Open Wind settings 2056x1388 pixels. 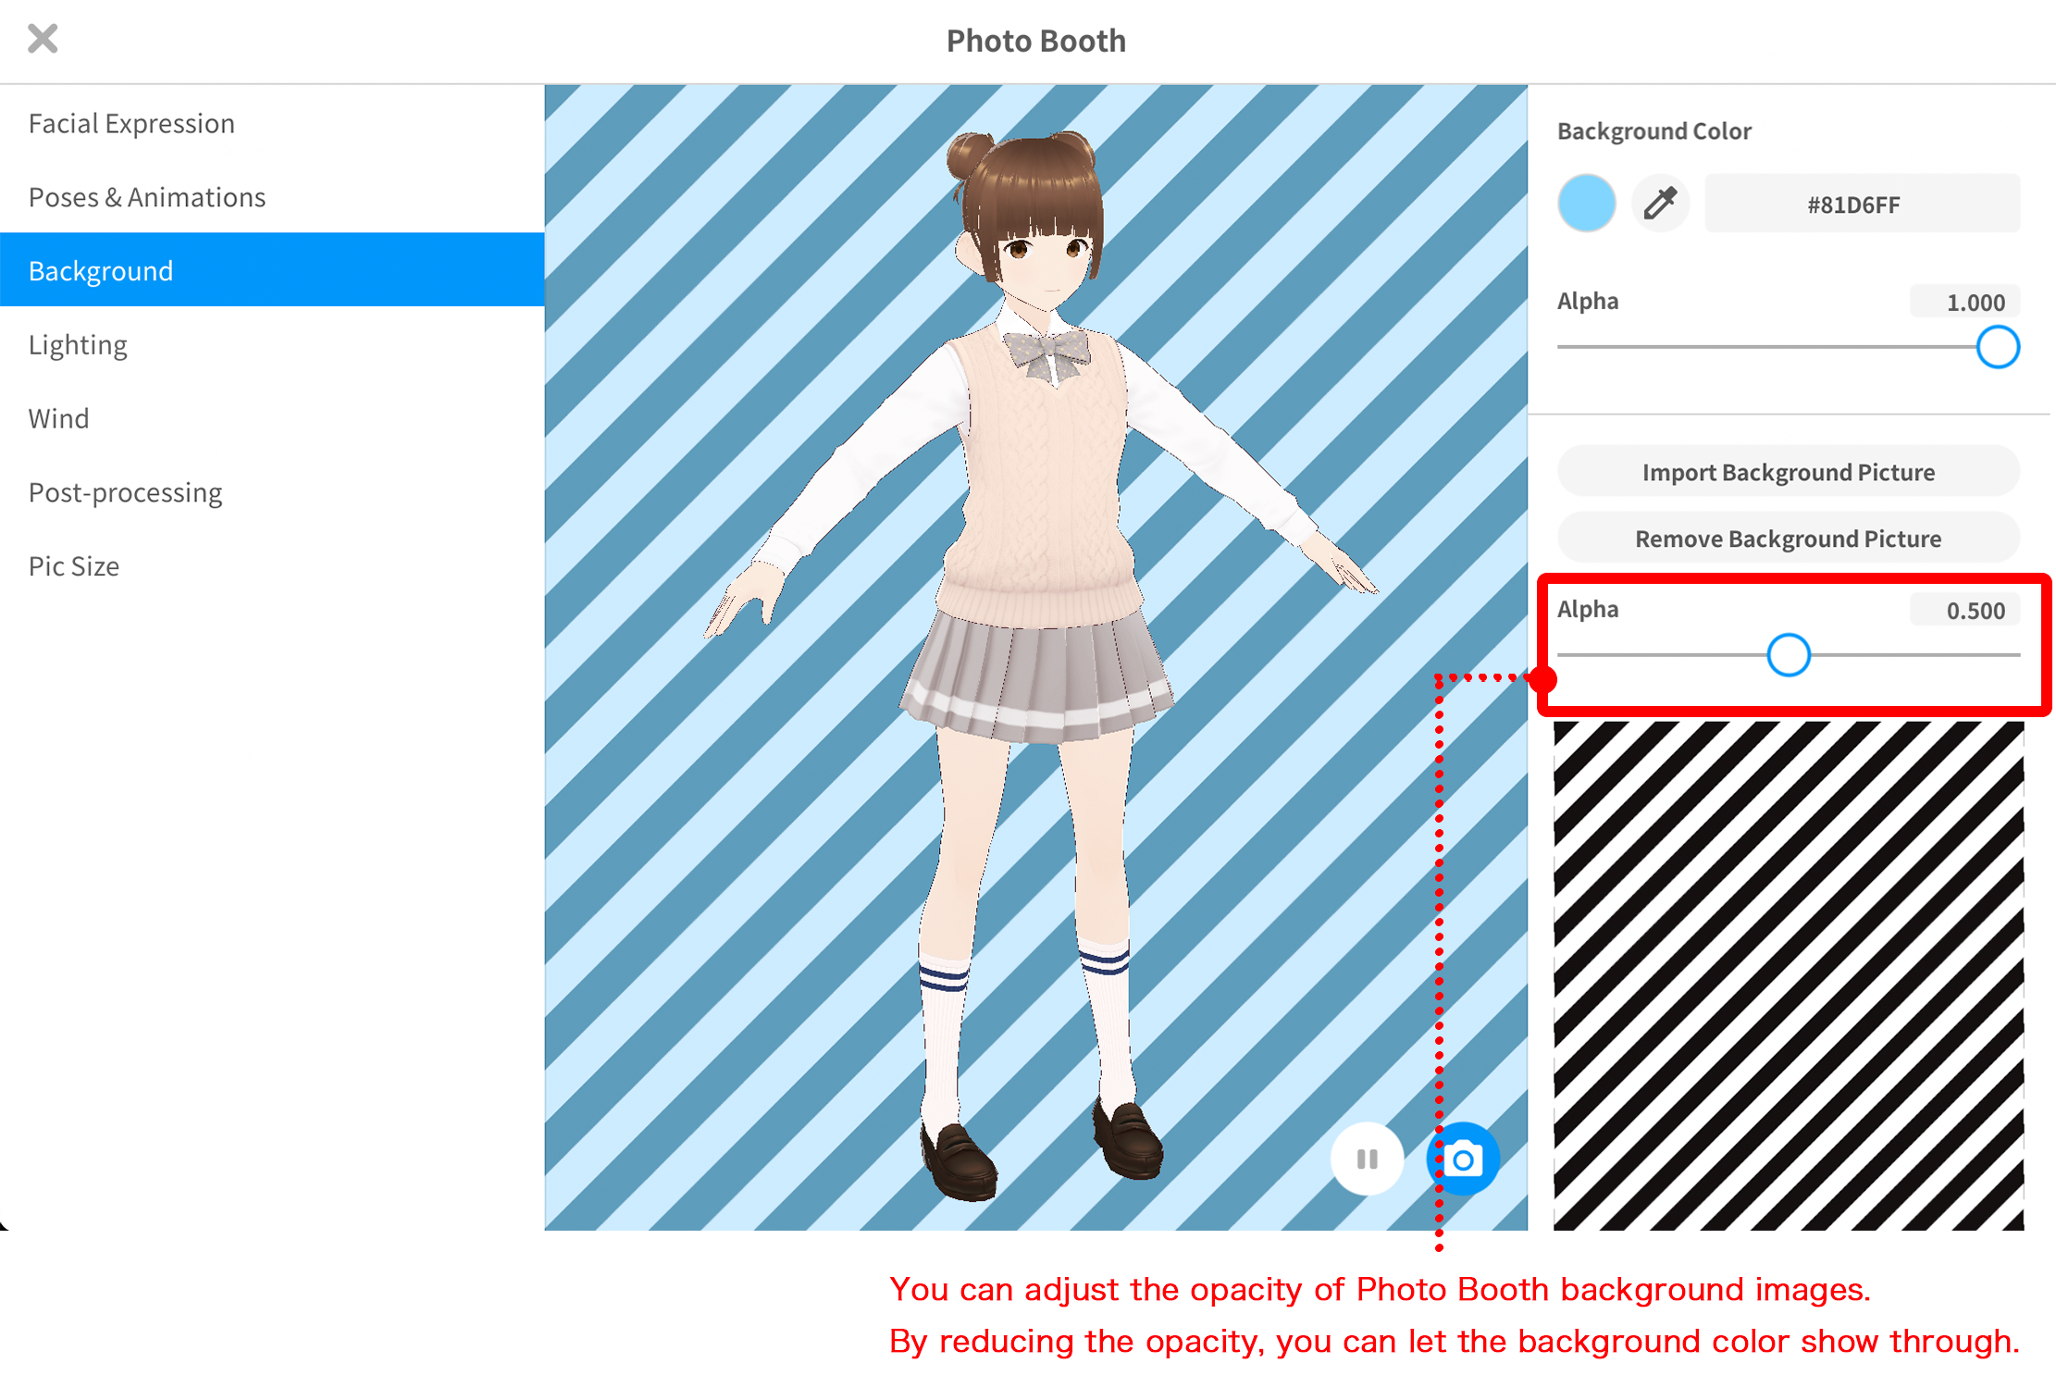[272, 418]
